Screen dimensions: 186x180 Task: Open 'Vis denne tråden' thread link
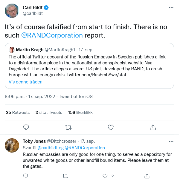pyautogui.click(x=26, y=82)
